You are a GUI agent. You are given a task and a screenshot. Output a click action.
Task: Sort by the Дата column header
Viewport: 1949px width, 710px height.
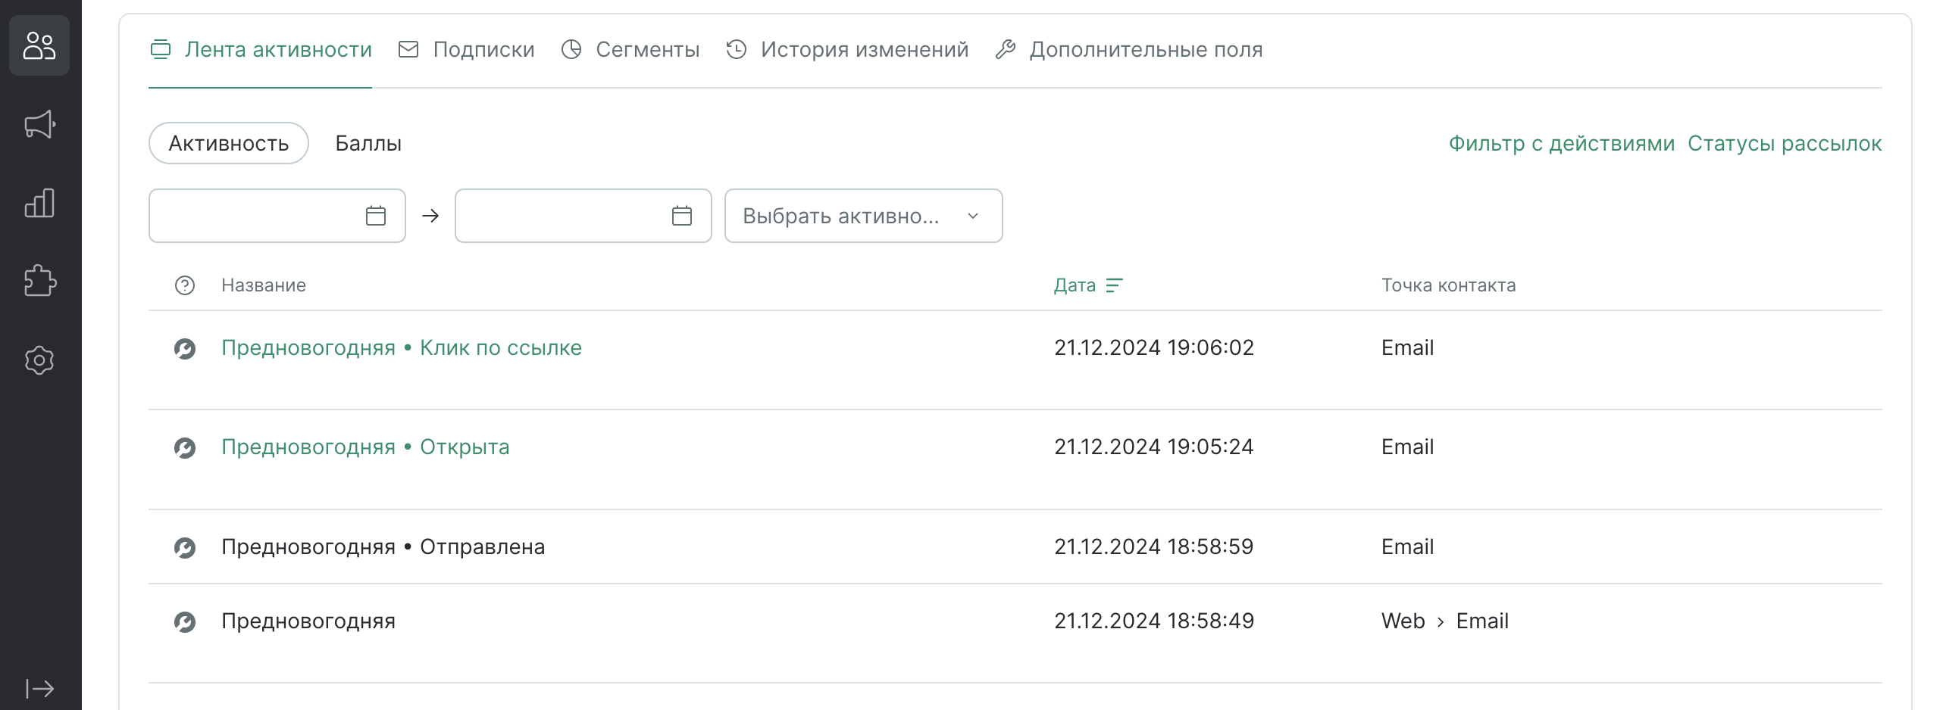(1075, 285)
